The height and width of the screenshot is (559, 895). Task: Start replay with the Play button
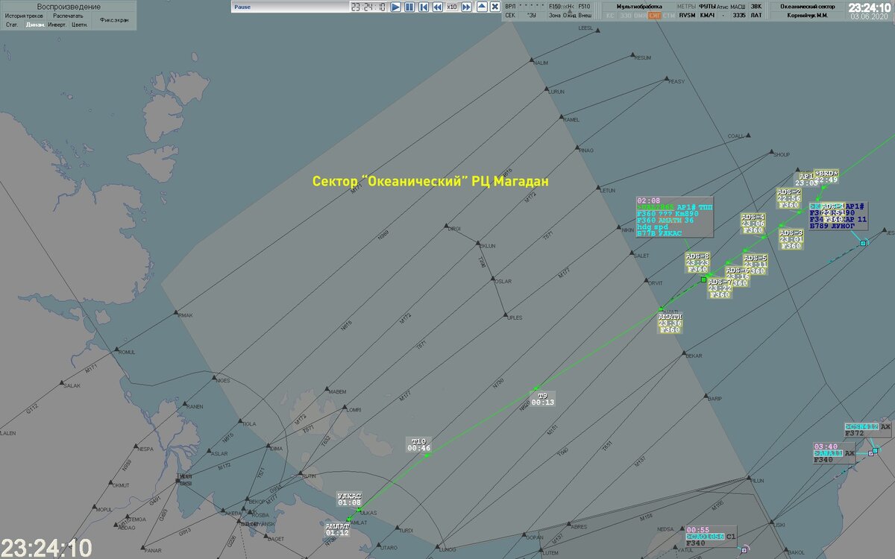click(x=395, y=7)
